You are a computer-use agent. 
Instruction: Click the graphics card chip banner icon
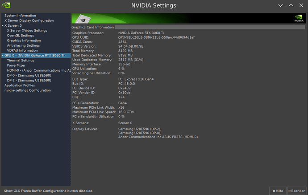pos(83,19)
